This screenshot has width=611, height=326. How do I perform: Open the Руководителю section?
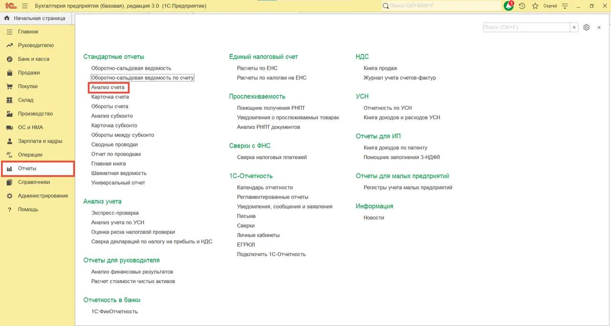coord(37,45)
